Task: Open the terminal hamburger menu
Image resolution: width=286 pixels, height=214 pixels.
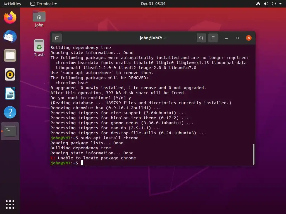Action: (213, 38)
